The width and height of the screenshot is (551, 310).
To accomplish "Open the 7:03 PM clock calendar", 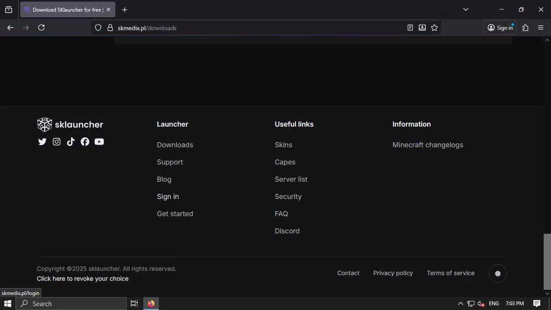I will [515, 304].
